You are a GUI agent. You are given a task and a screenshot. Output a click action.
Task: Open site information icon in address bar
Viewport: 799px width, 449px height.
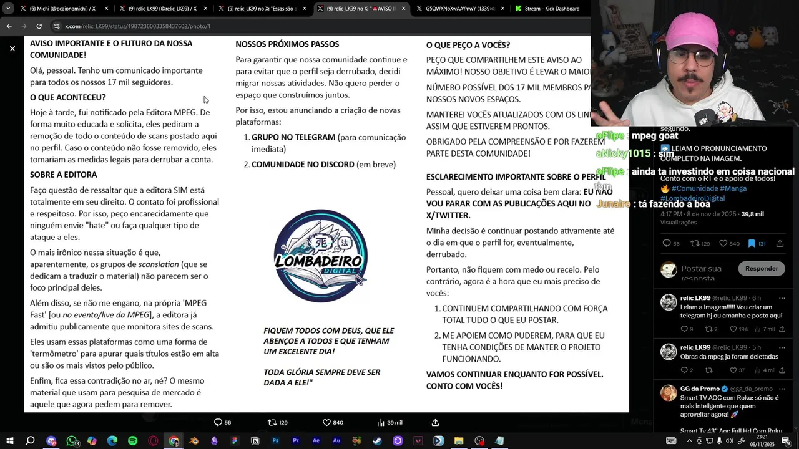tap(57, 26)
